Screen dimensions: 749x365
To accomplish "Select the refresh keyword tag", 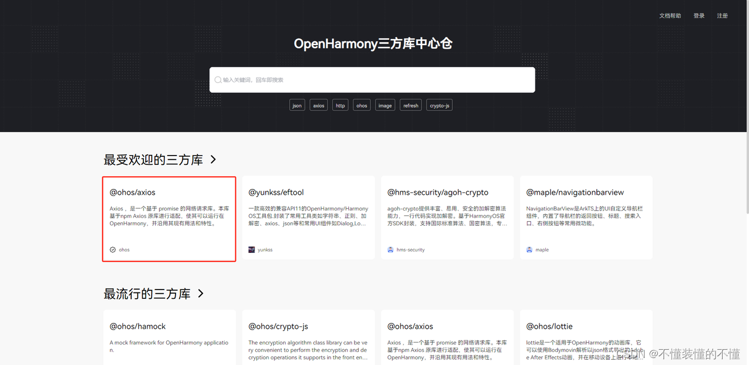I will (411, 105).
